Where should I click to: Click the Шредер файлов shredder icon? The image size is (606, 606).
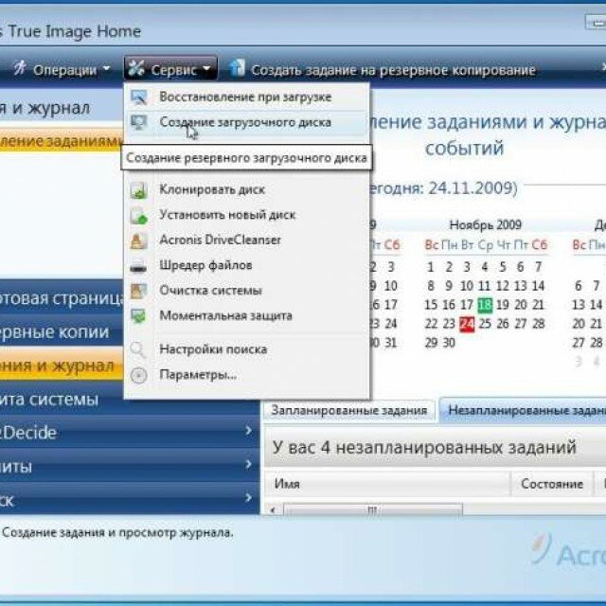[138, 266]
